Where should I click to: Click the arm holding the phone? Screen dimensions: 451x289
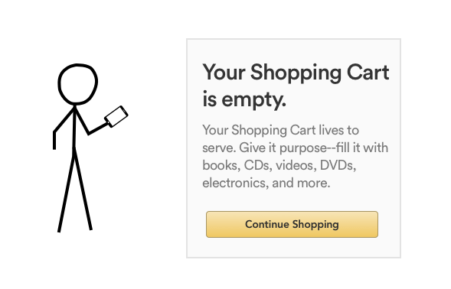(90, 122)
